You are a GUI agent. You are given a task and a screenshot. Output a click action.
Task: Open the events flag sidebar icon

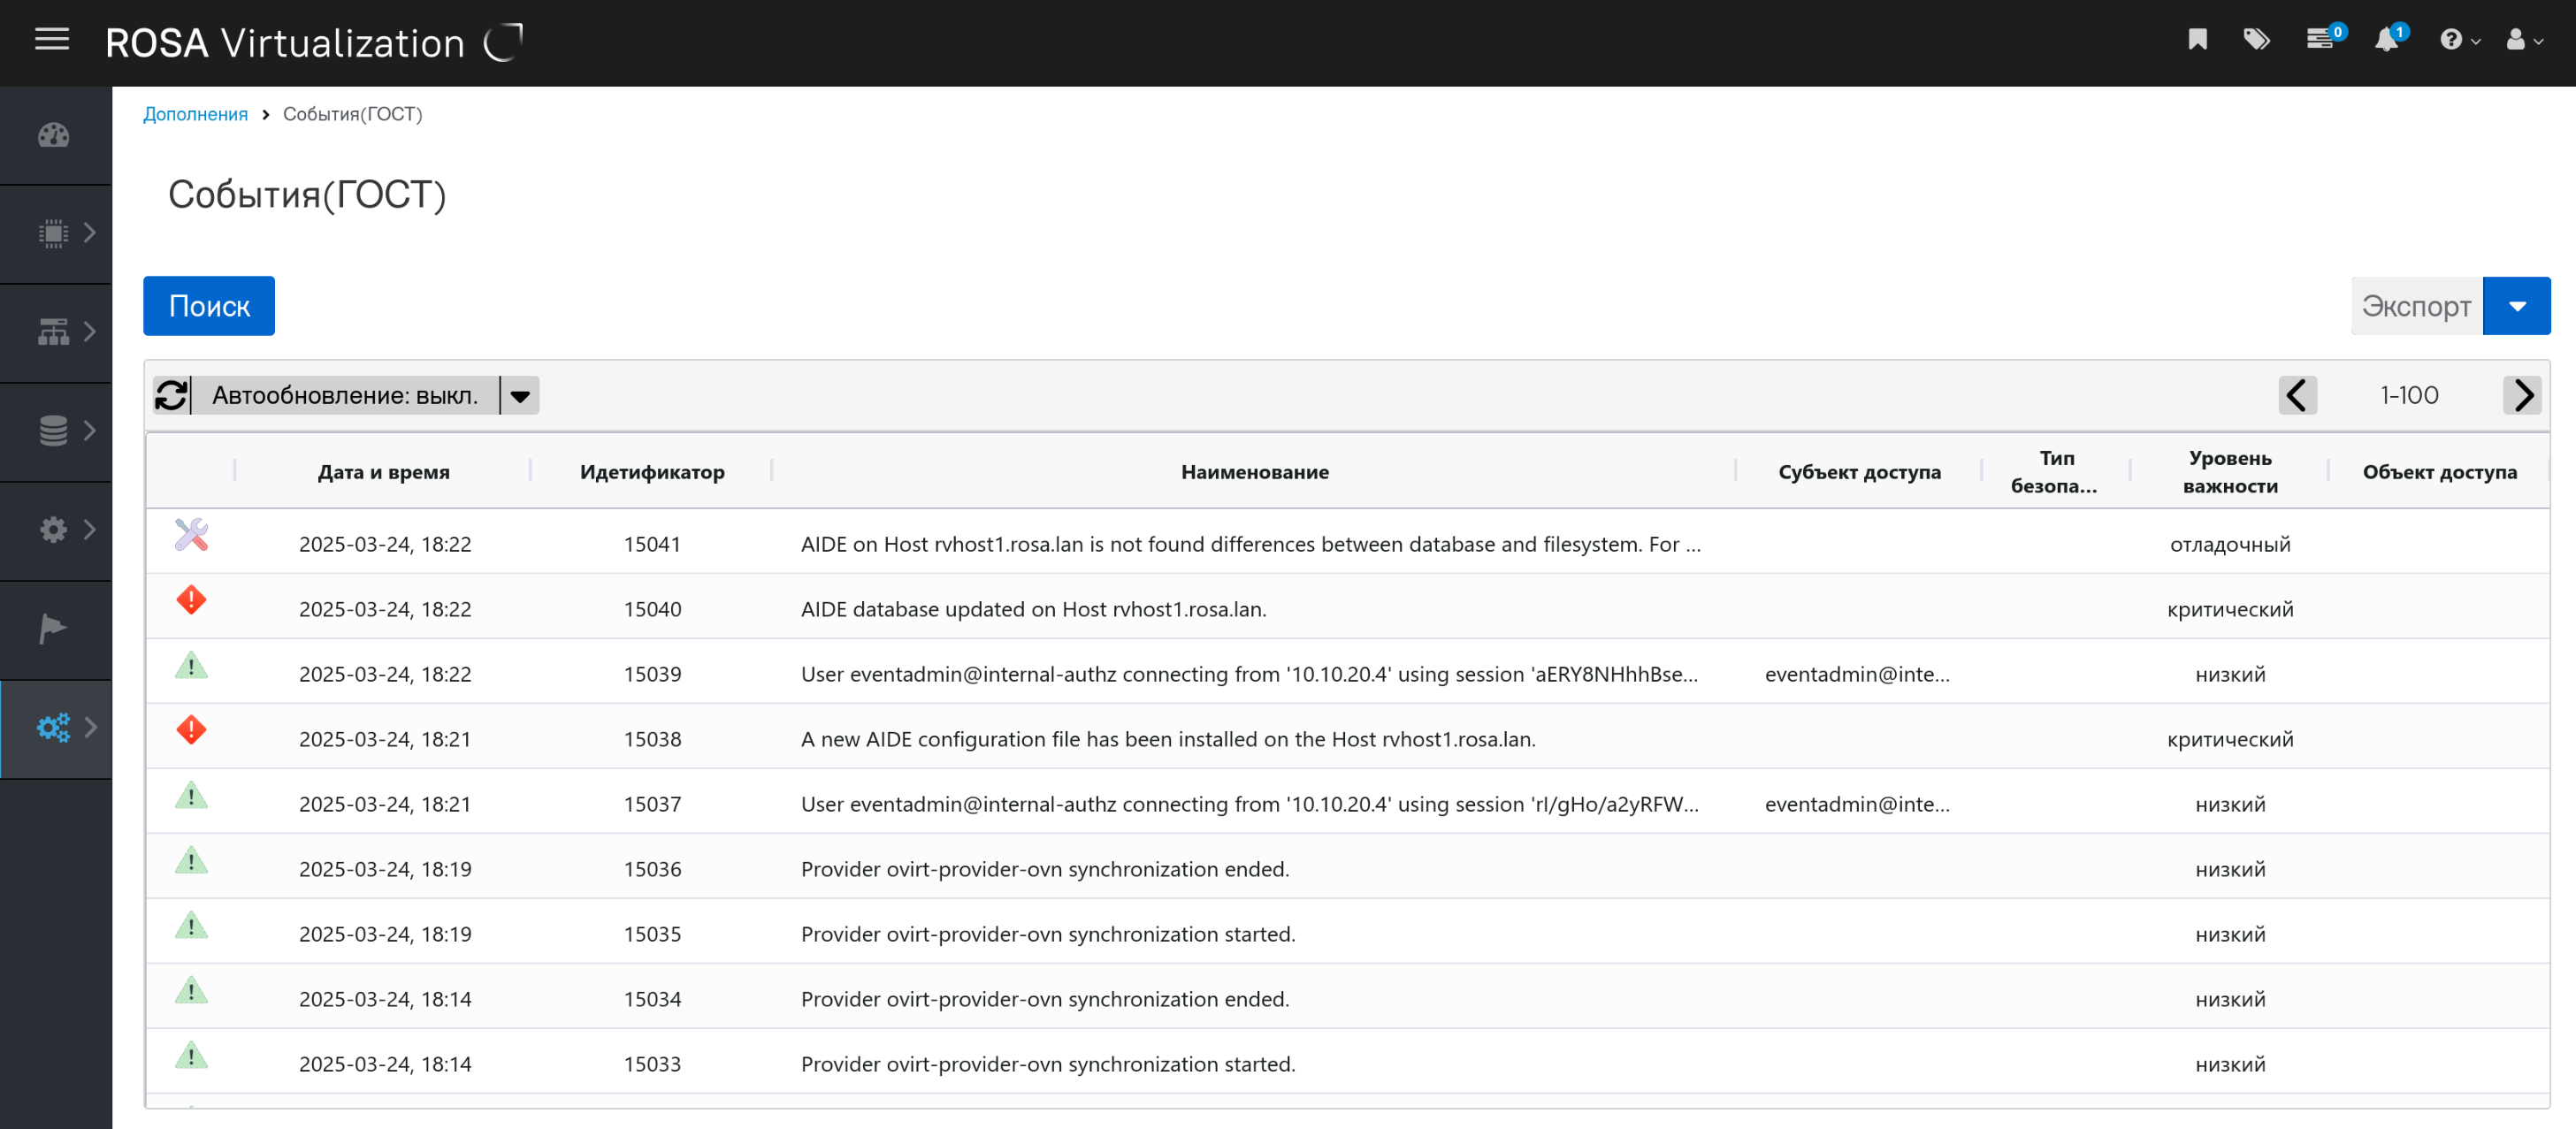click(54, 629)
